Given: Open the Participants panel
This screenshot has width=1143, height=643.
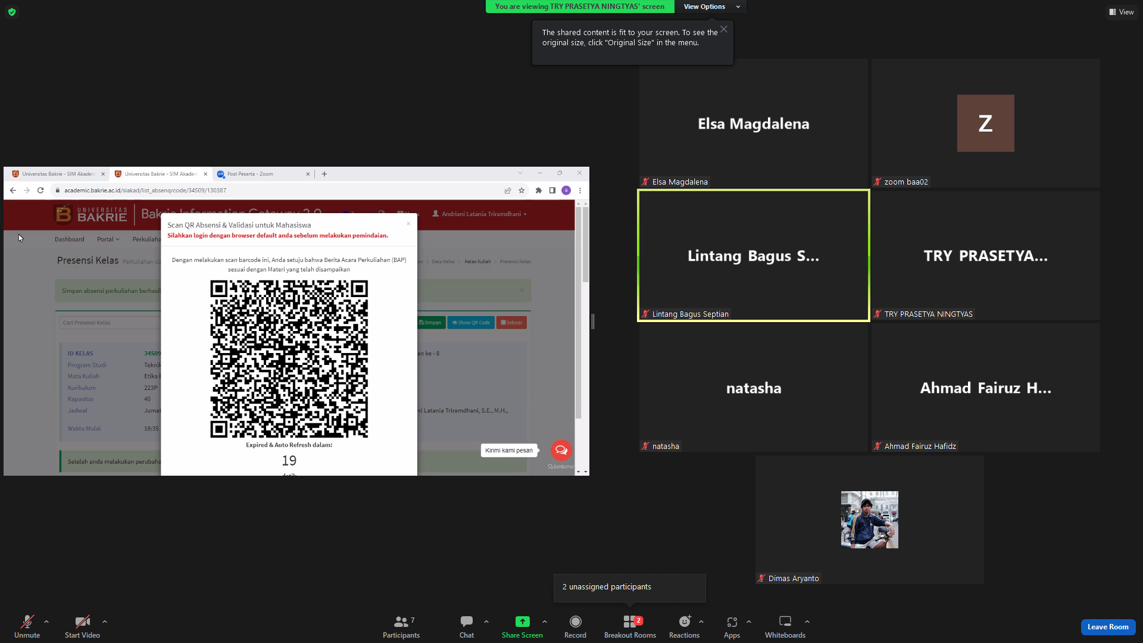Looking at the screenshot, I should pyautogui.click(x=401, y=627).
